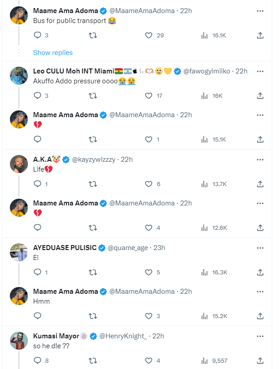Open more options on AYEDUASE PULISIC's tweet
The width and height of the screenshot is (279, 369).
pos(260,248)
